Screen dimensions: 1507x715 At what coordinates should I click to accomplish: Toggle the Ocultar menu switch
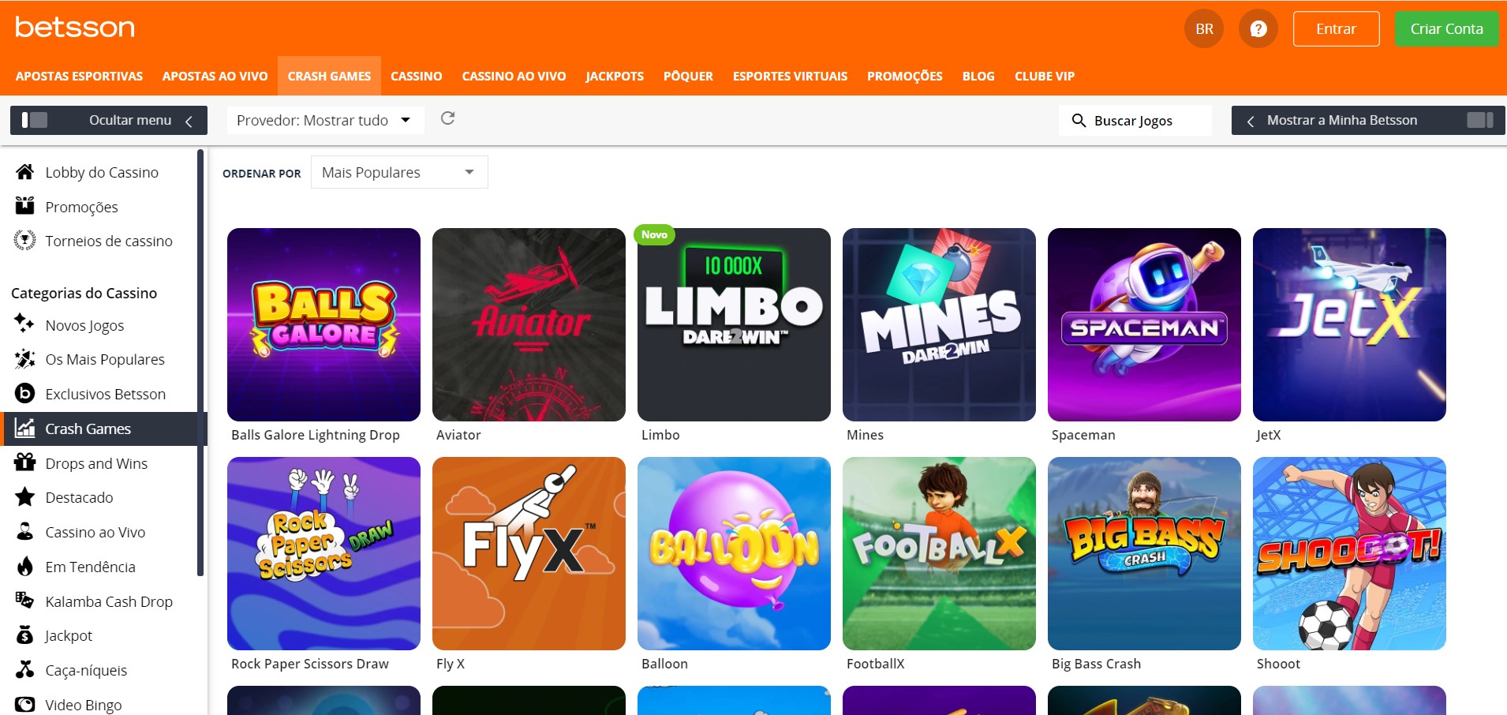pyautogui.click(x=35, y=119)
